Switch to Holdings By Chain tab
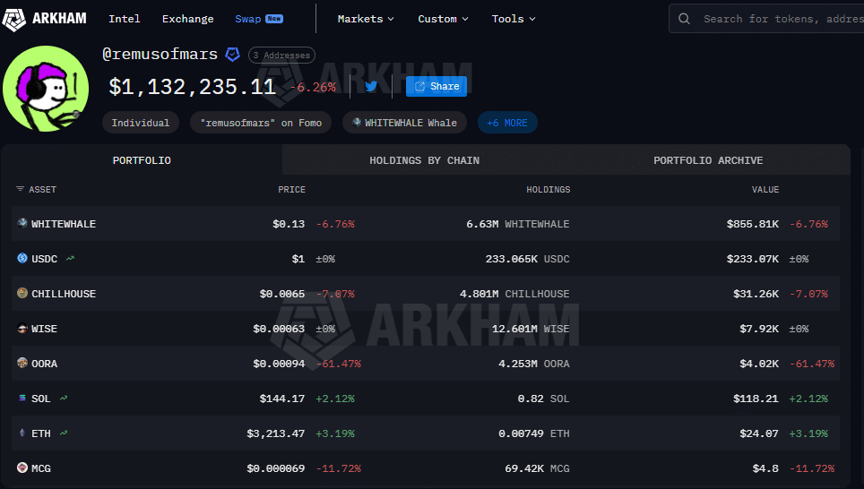This screenshot has height=489, width=864. click(x=424, y=160)
